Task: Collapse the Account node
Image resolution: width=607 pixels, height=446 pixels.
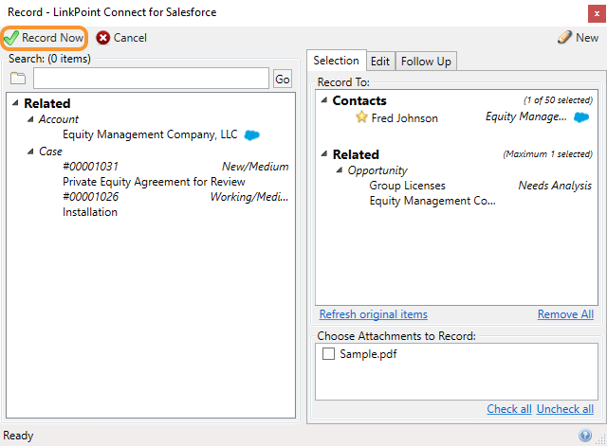Action: 30,119
